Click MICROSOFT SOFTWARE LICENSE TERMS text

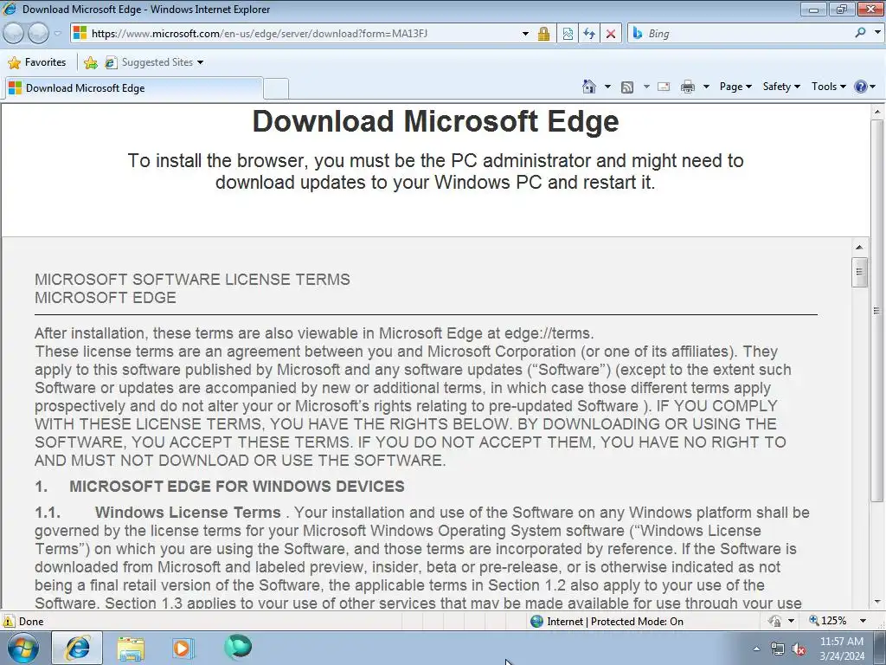coord(192,280)
